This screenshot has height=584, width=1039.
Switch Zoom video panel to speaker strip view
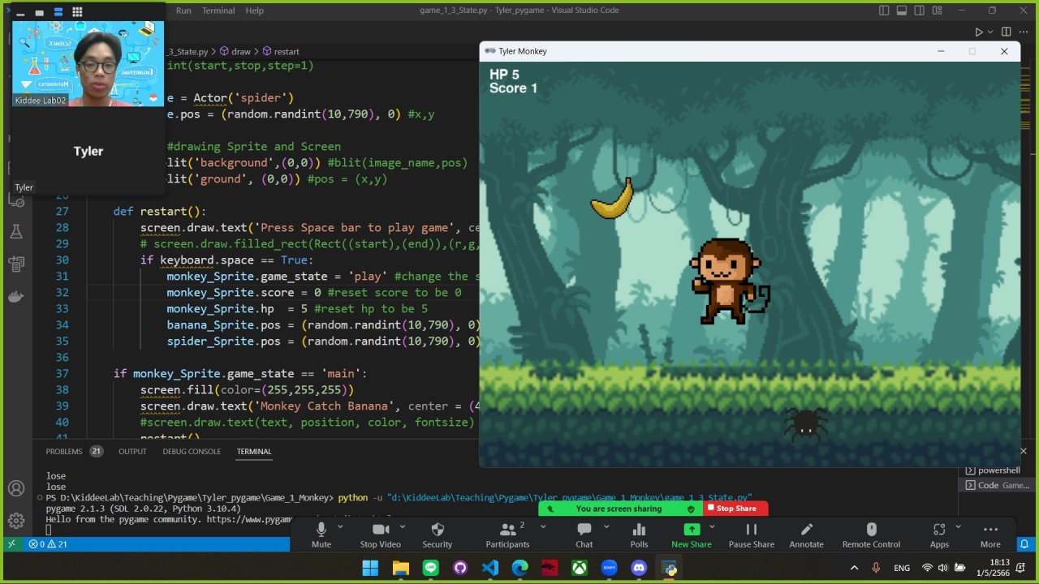click(x=58, y=12)
